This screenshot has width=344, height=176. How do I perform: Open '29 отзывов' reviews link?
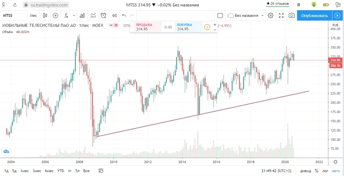277,4
